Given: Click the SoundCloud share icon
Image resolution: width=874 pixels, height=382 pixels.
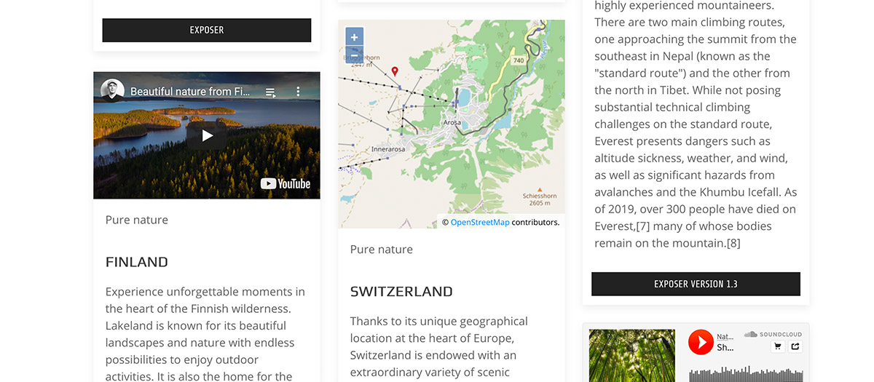Looking at the screenshot, I should [x=795, y=347].
